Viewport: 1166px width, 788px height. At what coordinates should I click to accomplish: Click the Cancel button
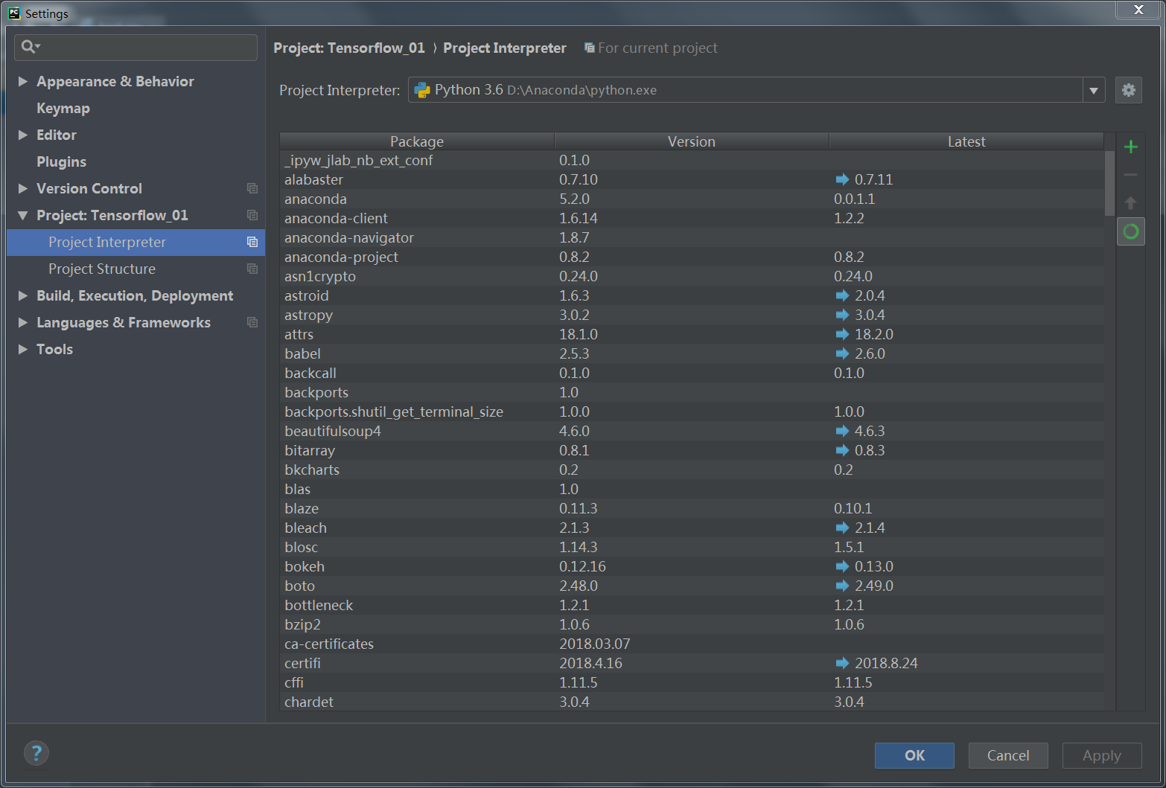pos(1008,755)
